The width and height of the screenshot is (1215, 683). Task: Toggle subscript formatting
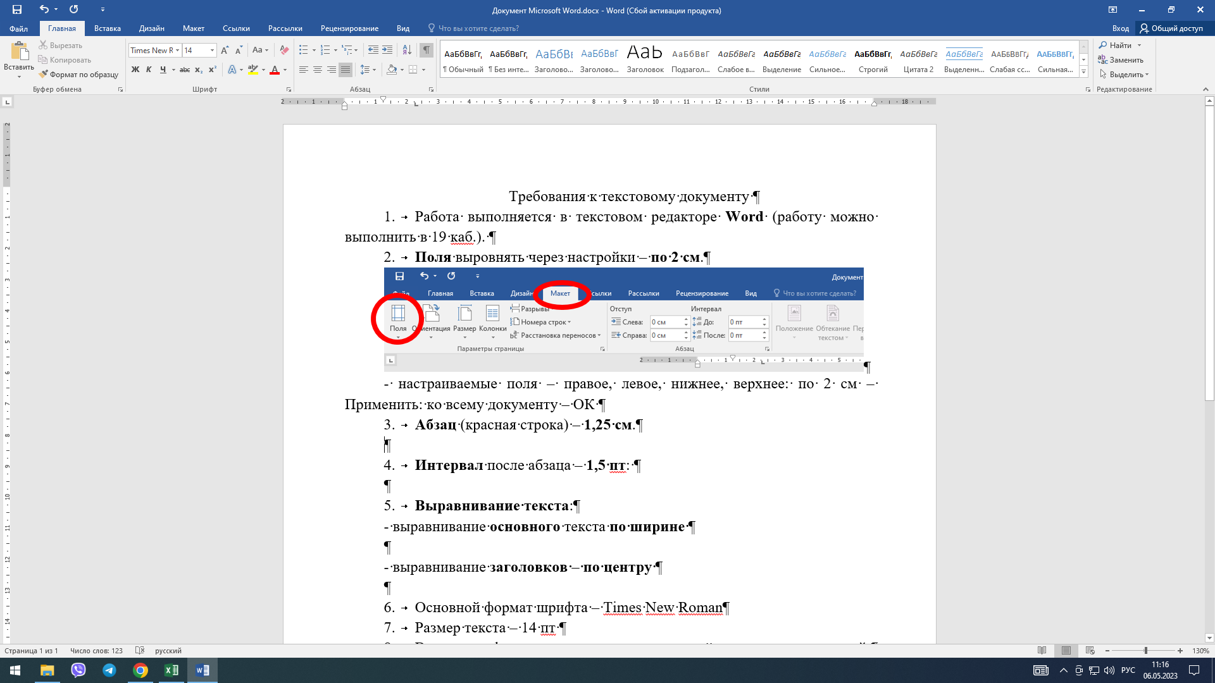[x=199, y=70]
